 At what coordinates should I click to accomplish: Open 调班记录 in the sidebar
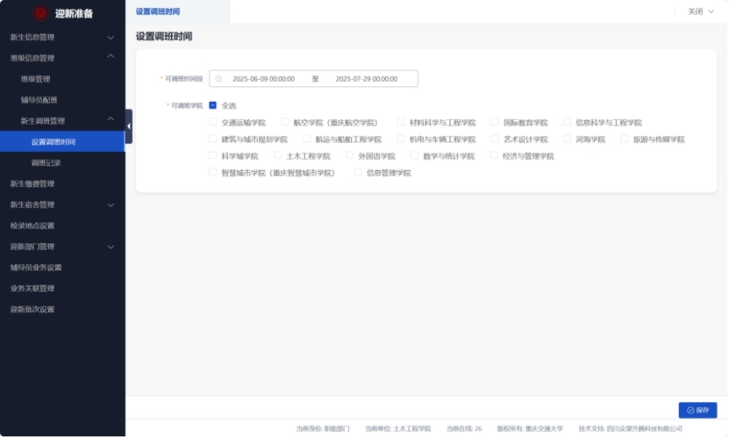pos(46,162)
